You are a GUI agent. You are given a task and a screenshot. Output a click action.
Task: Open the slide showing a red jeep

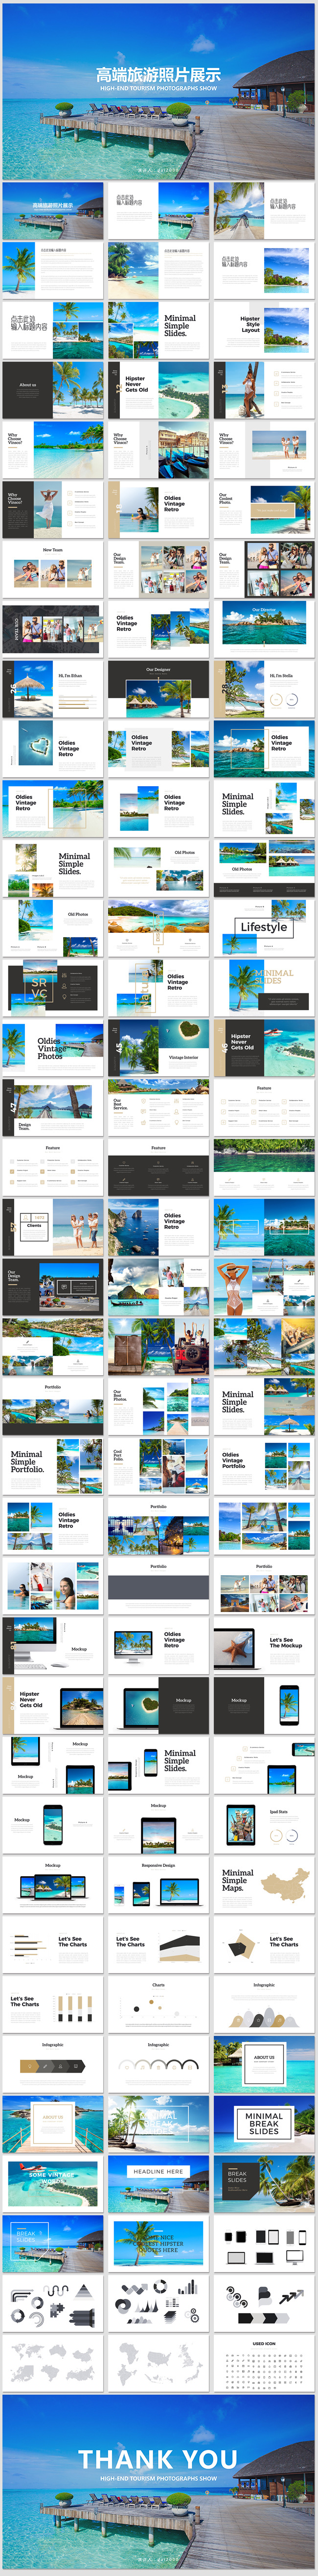tap(159, 1347)
